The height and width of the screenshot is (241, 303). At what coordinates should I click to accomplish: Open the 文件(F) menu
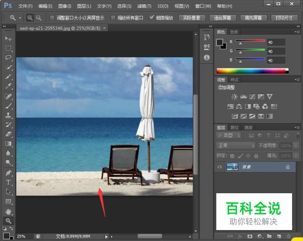[x=25, y=6]
